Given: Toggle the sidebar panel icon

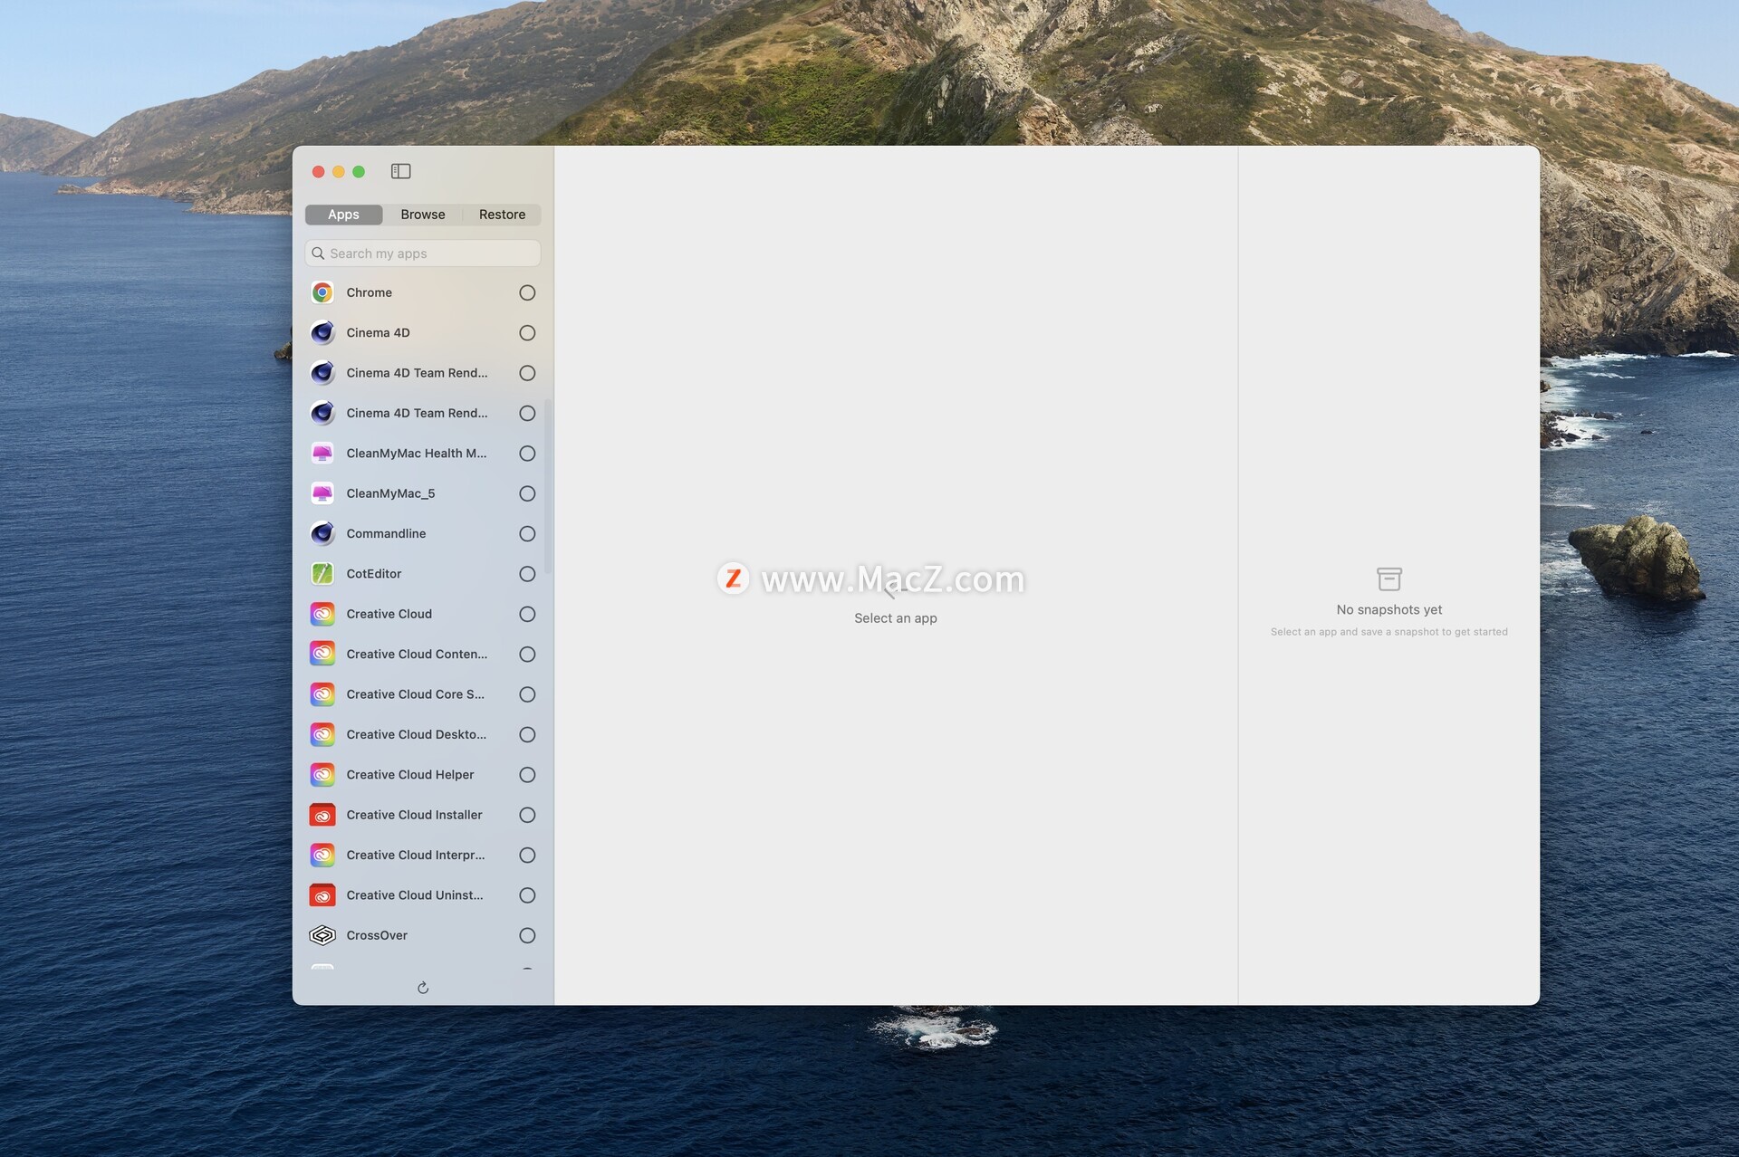Looking at the screenshot, I should tap(400, 171).
